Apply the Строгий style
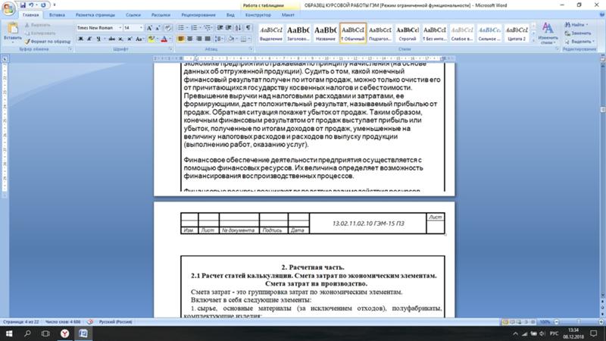The image size is (606, 341). pos(408,33)
